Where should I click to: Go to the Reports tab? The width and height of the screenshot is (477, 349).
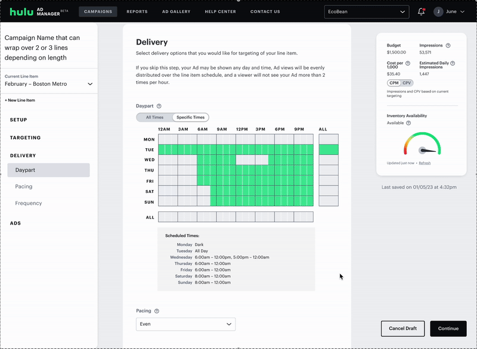pos(137,11)
